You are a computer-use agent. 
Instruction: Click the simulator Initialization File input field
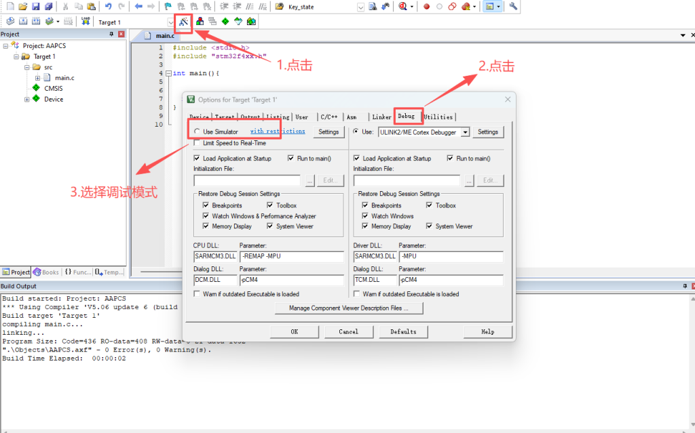click(247, 181)
